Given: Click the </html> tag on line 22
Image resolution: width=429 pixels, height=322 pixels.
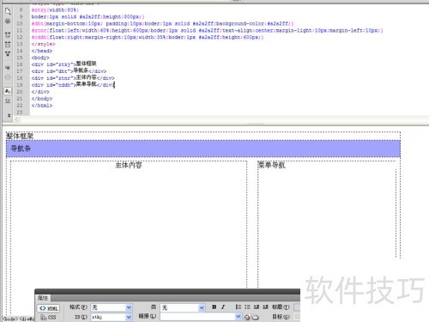Looking at the screenshot, I should click(42, 106).
